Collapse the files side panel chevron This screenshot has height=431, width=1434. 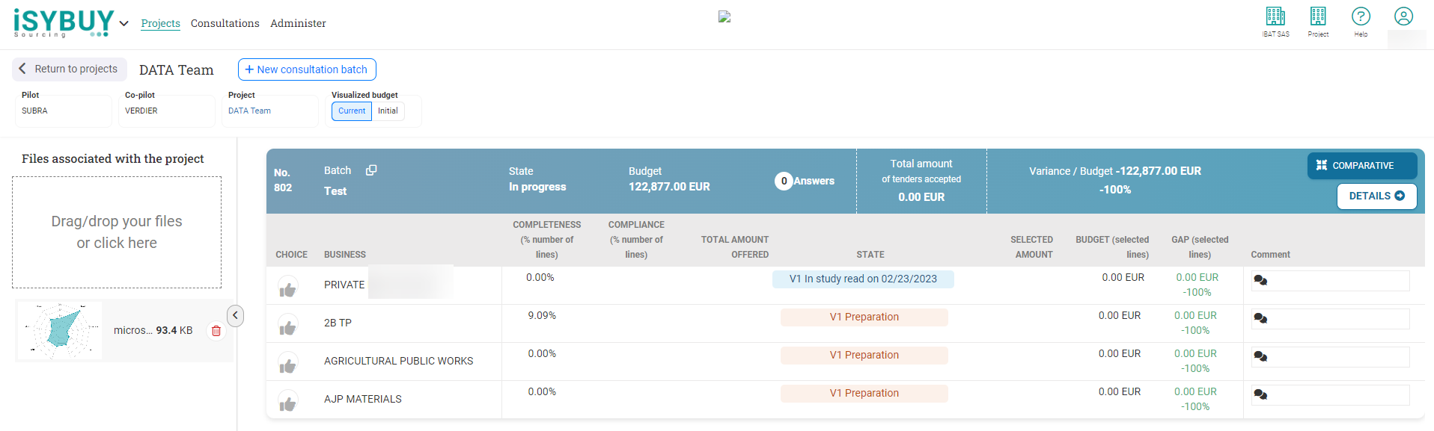click(x=235, y=315)
